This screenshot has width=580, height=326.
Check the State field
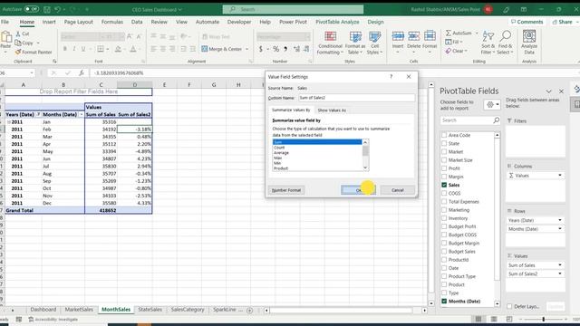click(444, 143)
